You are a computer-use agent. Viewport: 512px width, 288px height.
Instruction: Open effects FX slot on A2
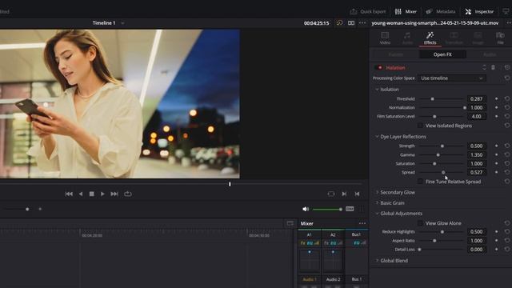point(326,243)
